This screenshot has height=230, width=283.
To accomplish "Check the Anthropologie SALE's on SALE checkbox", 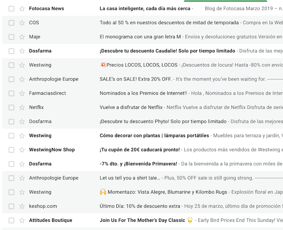I will click(x=11, y=79).
